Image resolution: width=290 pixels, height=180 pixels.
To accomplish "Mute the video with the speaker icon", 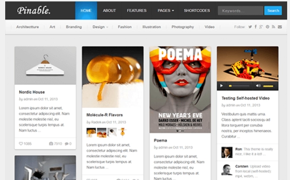I will coord(258,86).
